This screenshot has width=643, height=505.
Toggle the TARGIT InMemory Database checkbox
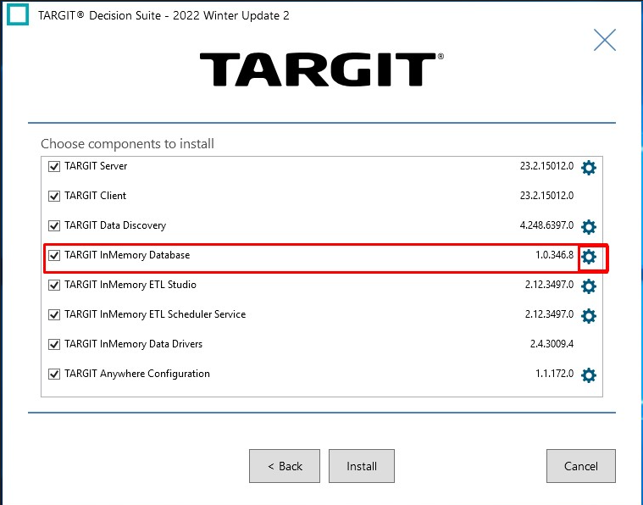[54, 255]
